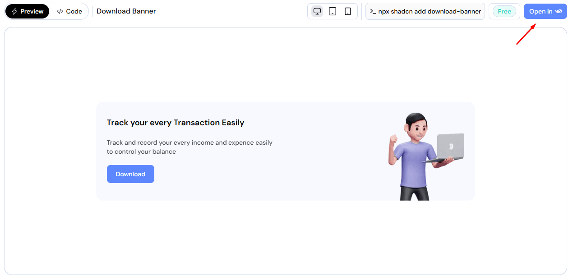Click the laptop held by the character
Image resolution: width=573 pixels, height=279 pixels.
[x=450, y=146]
